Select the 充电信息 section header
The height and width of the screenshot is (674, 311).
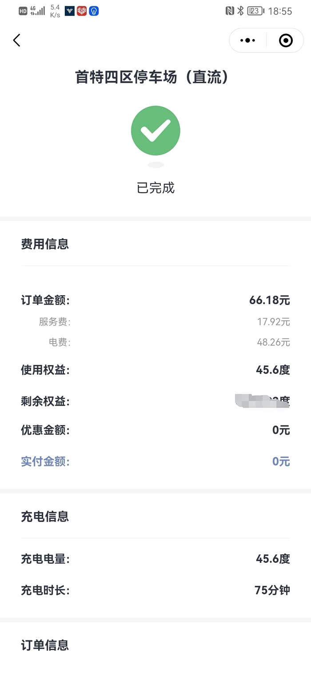pos(45,517)
